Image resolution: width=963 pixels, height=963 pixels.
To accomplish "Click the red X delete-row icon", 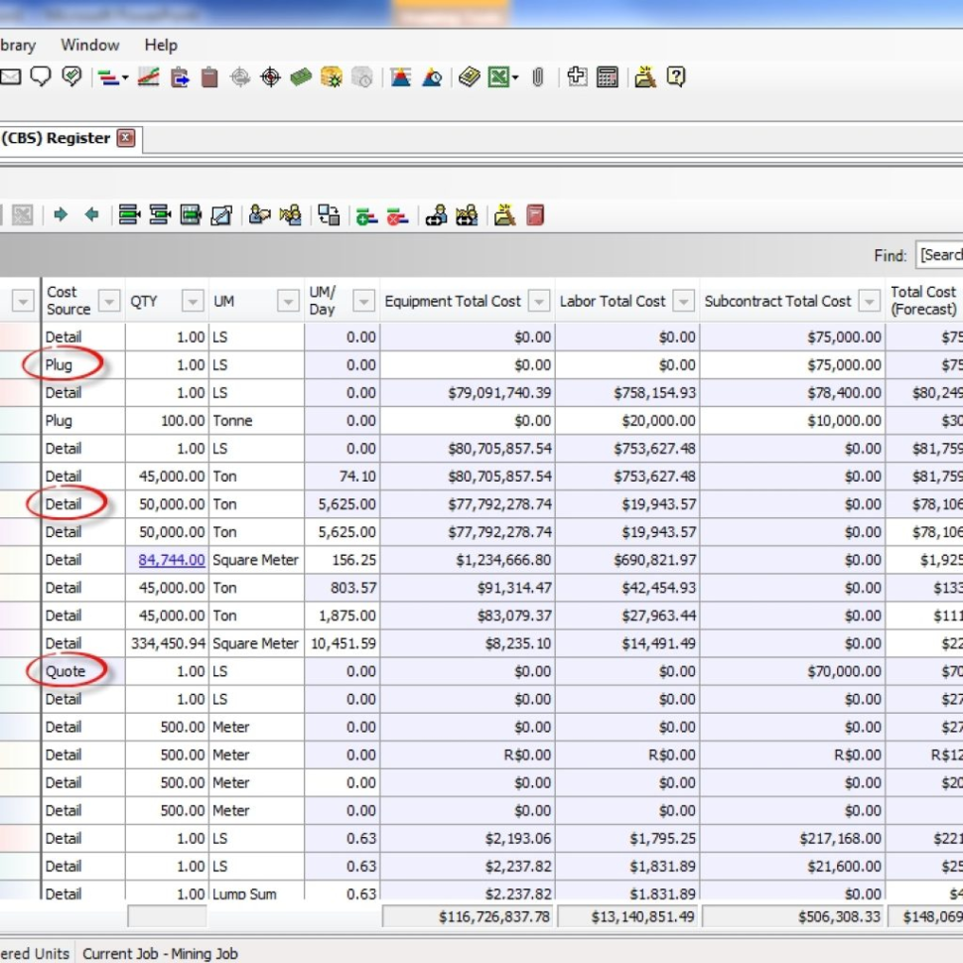I will click(393, 212).
